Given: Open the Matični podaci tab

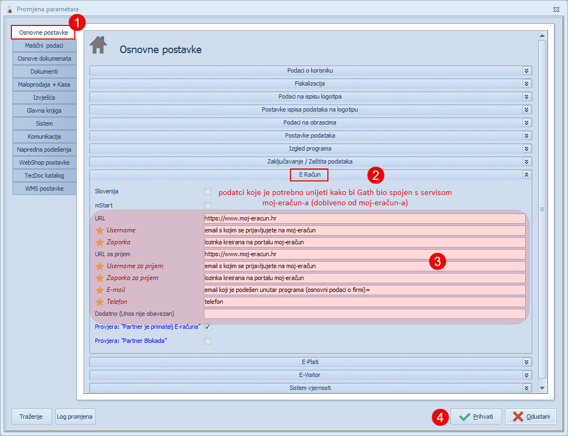Looking at the screenshot, I should click(44, 45).
